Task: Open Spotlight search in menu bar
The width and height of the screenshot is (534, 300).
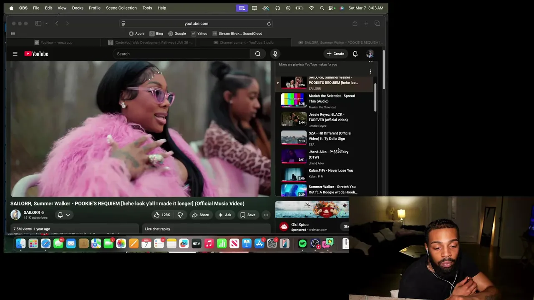Action: [x=322, y=8]
